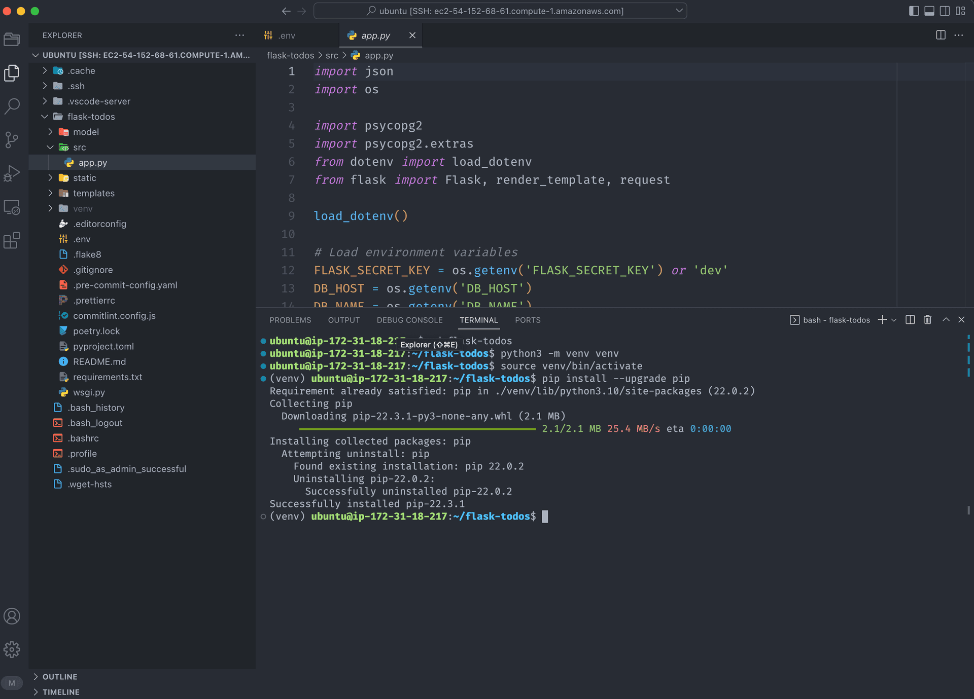This screenshot has height=699, width=974.
Task: Expand the .ssh folder
Action: [x=142, y=86]
